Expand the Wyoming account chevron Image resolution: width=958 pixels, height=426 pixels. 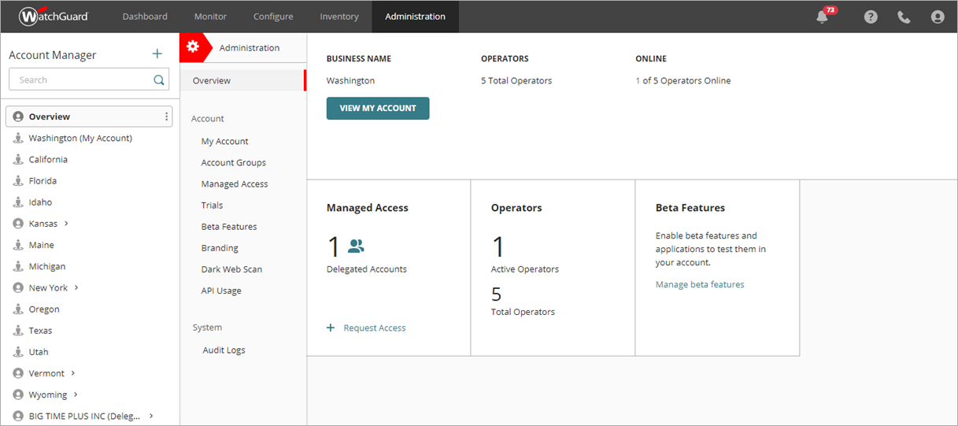[x=76, y=395]
